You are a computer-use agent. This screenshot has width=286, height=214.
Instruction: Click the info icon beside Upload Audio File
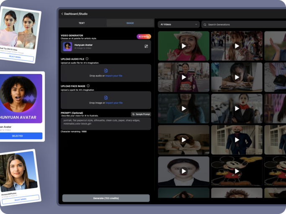click(87, 59)
